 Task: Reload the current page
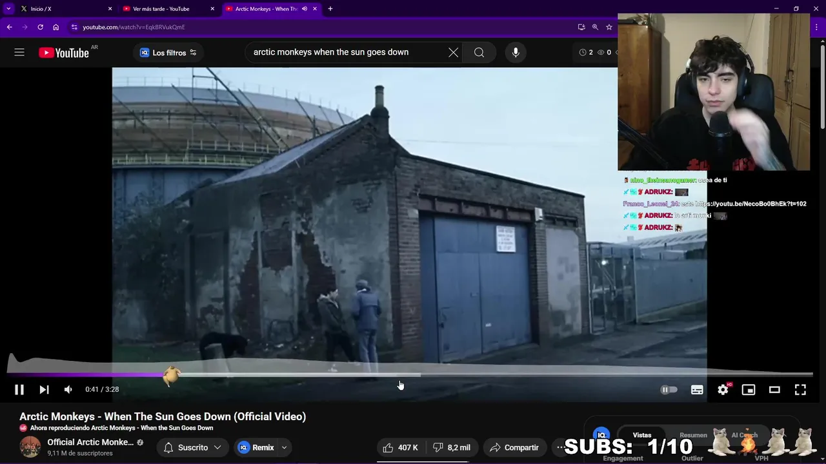click(x=40, y=27)
